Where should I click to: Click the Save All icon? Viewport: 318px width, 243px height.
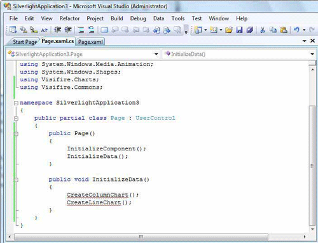pyautogui.click(x=250, y=30)
